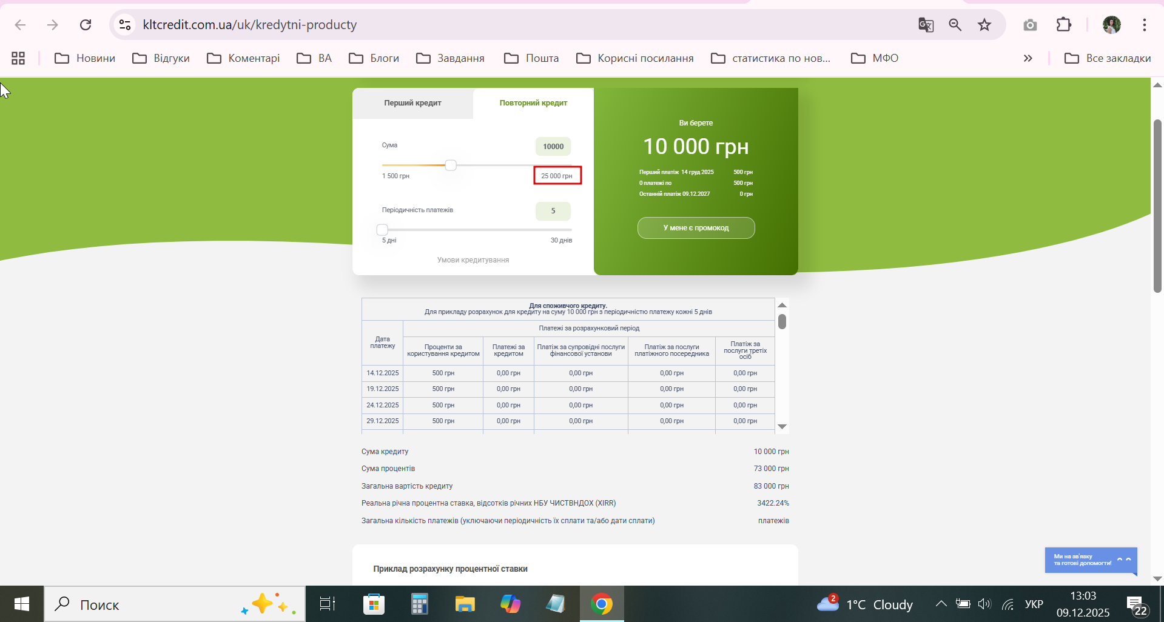Click the browser forward arrow
1164x622 pixels.
pos(53,25)
